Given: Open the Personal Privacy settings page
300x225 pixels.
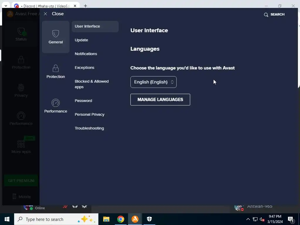Looking at the screenshot, I should point(90,115).
